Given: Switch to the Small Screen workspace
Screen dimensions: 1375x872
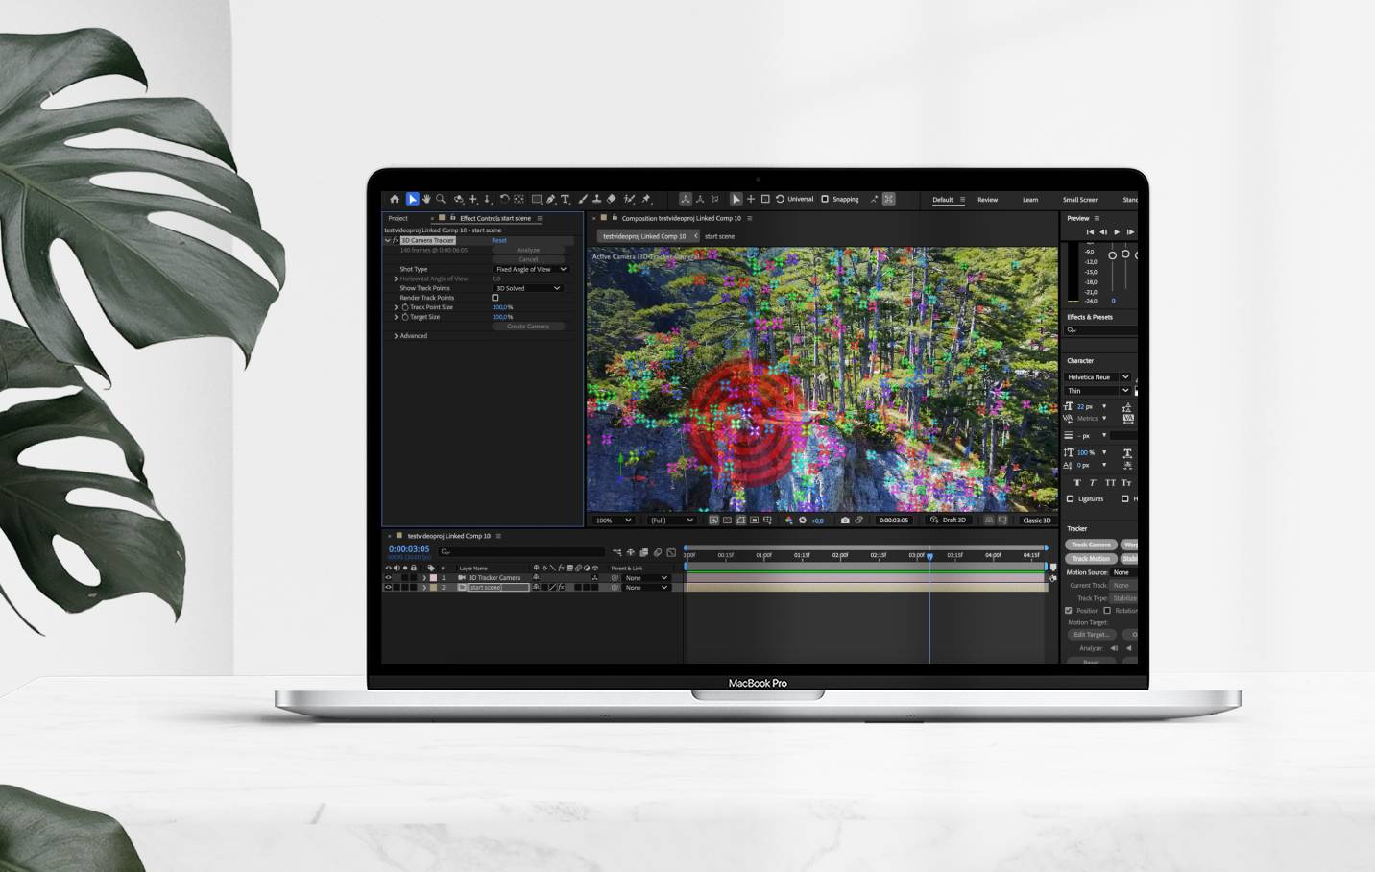Looking at the screenshot, I should point(1080,200).
